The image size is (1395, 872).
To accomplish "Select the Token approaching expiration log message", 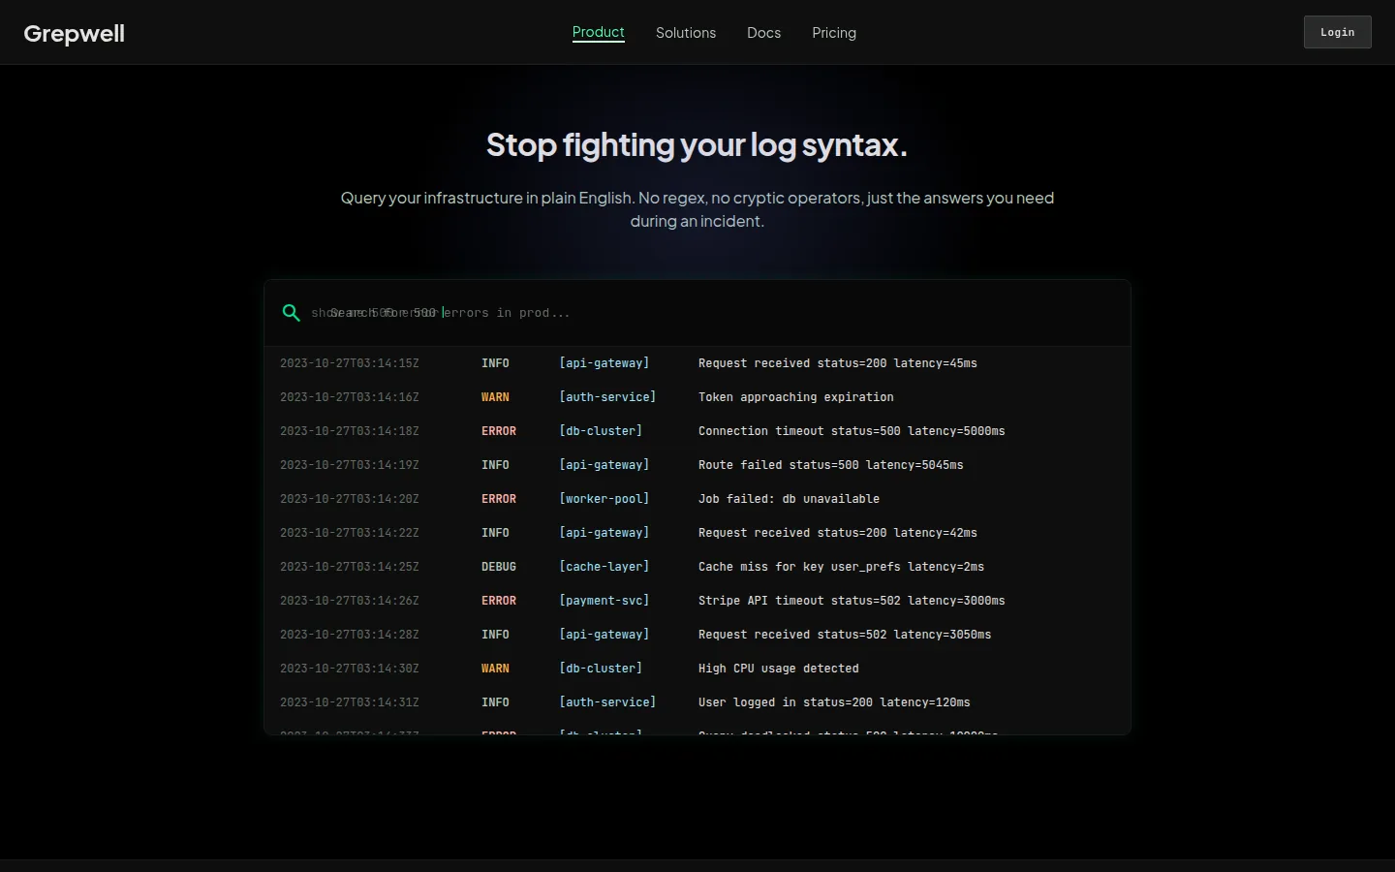I will pos(795,397).
